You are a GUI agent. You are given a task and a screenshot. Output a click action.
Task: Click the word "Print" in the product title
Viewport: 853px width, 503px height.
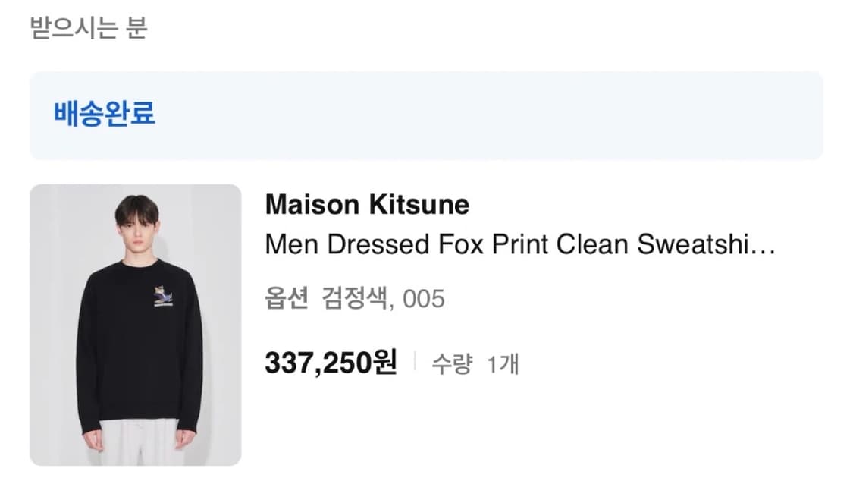[519, 245]
